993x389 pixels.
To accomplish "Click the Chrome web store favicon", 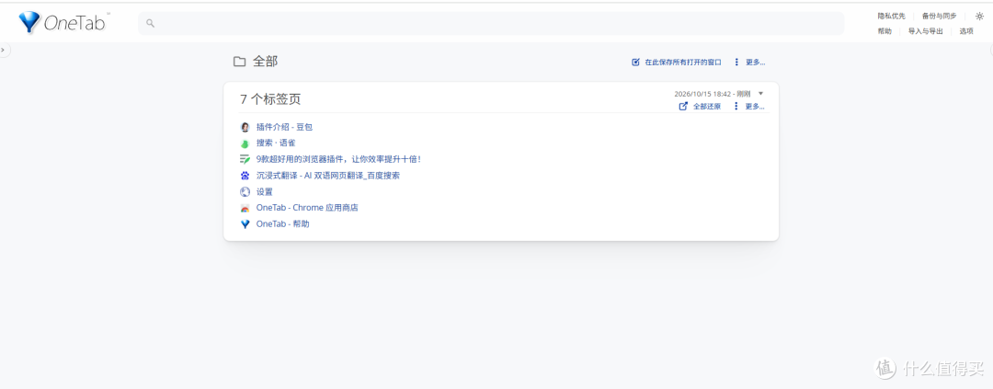I will pos(245,209).
